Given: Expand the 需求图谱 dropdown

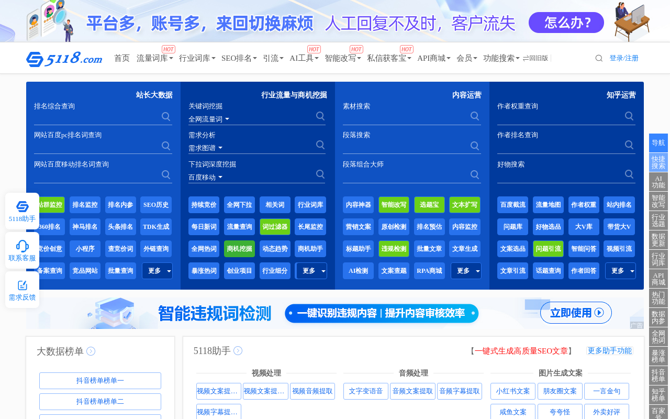Looking at the screenshot, I should point(205,148).
